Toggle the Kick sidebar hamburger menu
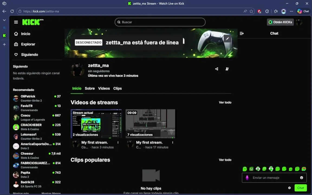312x195 pixels. coord(16,22)
